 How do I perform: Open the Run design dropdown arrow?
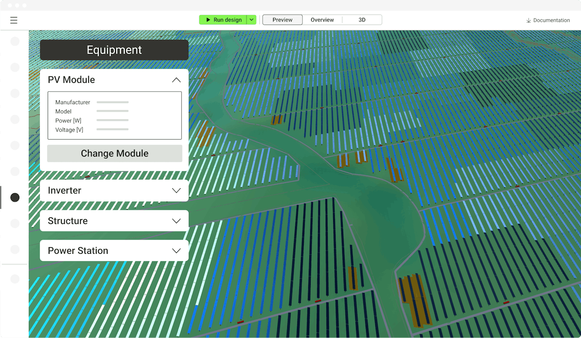click(x=251, y=20)
